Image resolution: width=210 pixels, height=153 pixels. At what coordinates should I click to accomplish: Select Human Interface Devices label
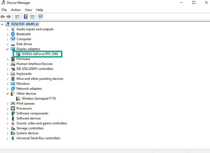[35, 64]
